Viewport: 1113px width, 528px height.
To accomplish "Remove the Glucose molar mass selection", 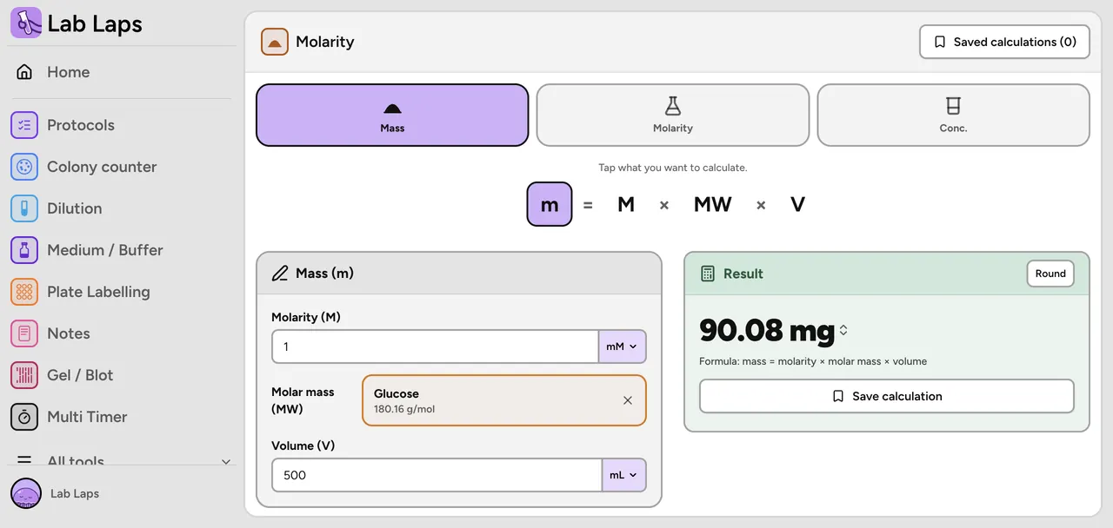I will [628, 400].
